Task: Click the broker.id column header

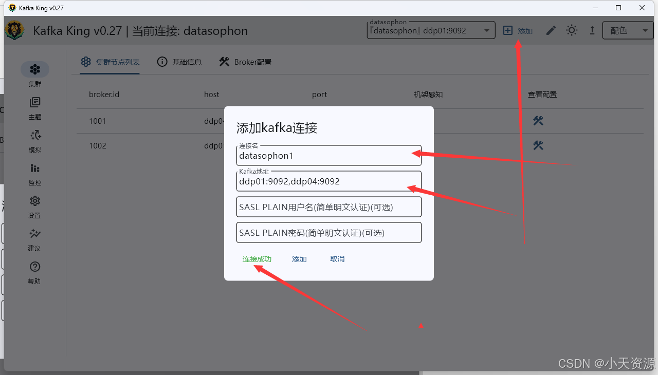Action: click(104, 95)
